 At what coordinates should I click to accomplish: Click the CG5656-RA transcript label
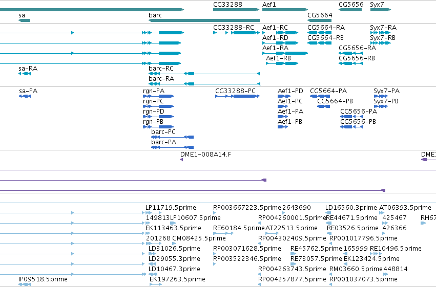click(357, 48)
